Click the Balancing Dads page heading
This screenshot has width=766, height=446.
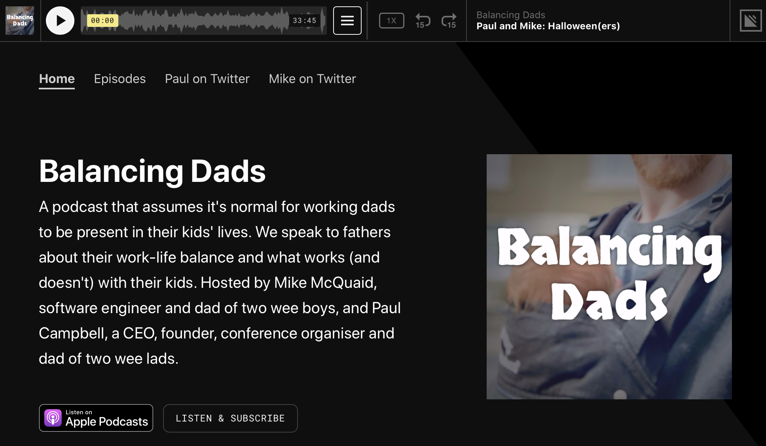(152, 171)
